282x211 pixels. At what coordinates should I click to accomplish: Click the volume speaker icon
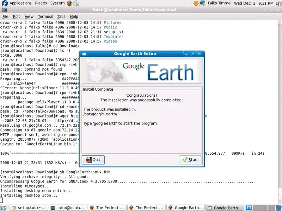tap(279, 3)
